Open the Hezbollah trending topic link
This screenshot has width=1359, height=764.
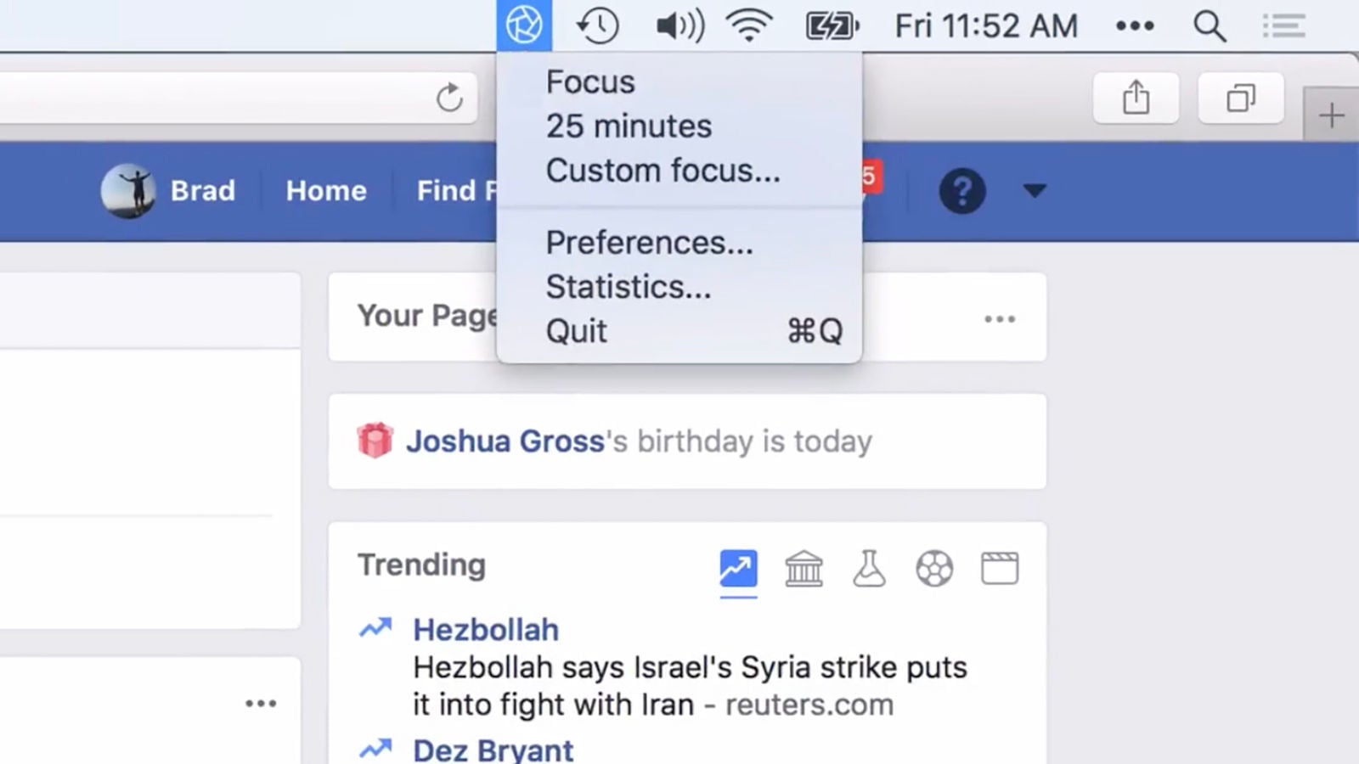tap(486, 630)
